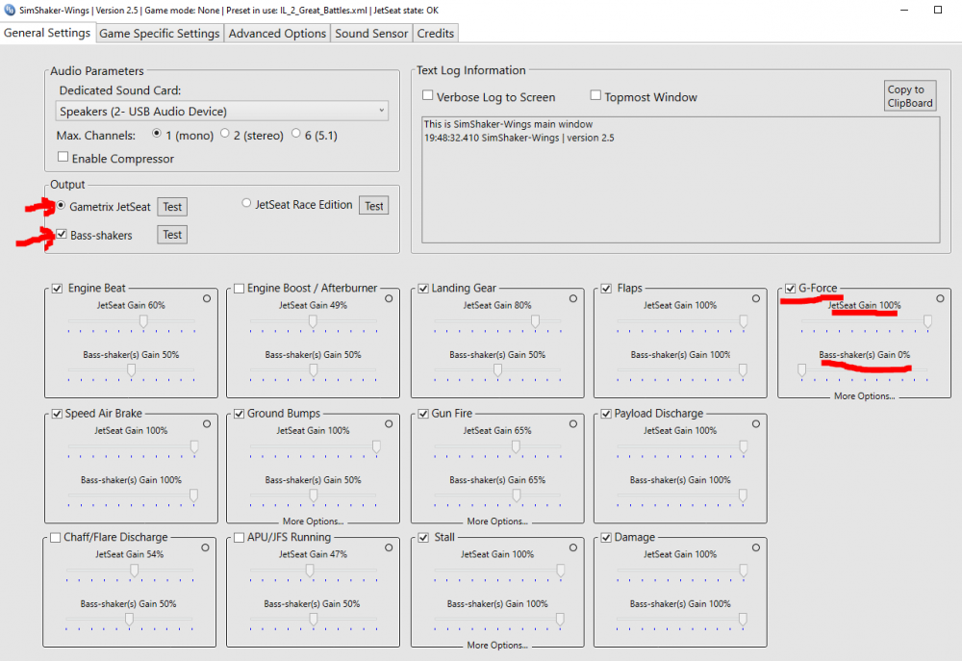Toggle Speed Air Brake effect checkbox
This screenshot has height=661, width=962.
click(57, 414)
